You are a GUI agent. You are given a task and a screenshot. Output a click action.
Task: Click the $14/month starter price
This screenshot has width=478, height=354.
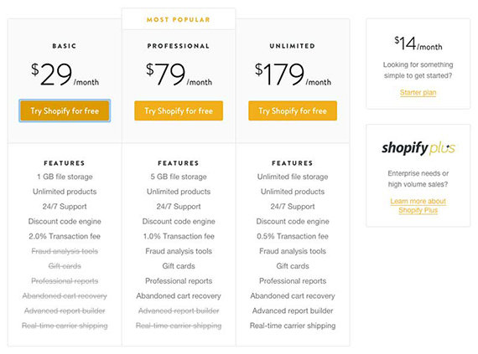(418, 44)
